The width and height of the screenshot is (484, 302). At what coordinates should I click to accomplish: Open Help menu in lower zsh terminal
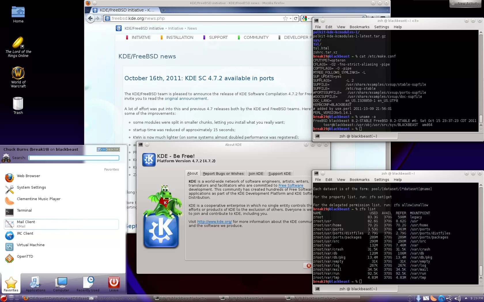(398, 179)
